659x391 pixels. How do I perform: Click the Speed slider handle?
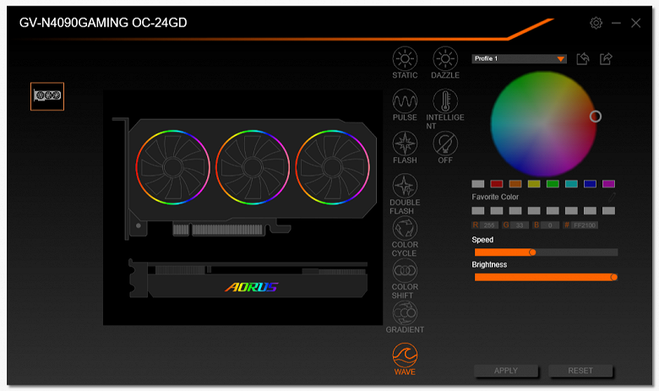click(x=532, y=252)
